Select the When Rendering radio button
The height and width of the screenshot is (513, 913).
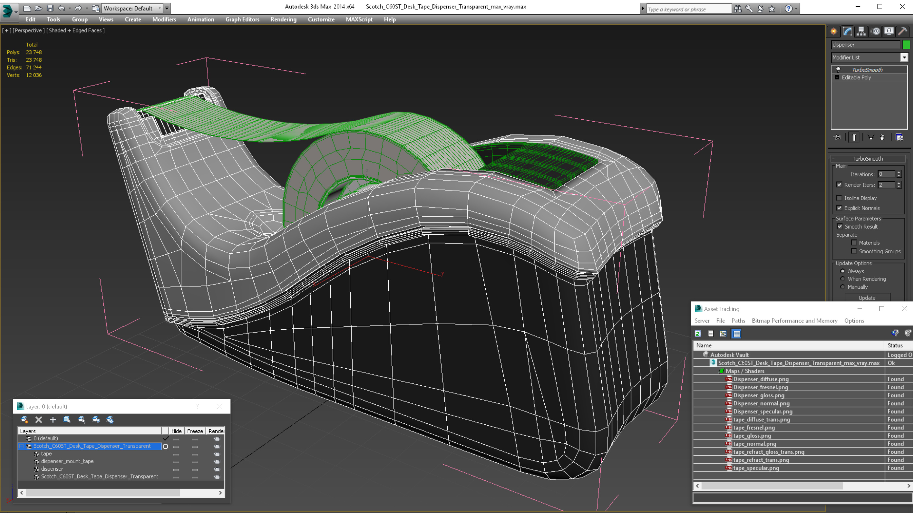pos(843,279)
